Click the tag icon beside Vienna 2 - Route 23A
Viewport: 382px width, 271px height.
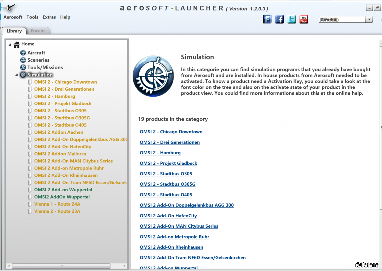[30, 211]
